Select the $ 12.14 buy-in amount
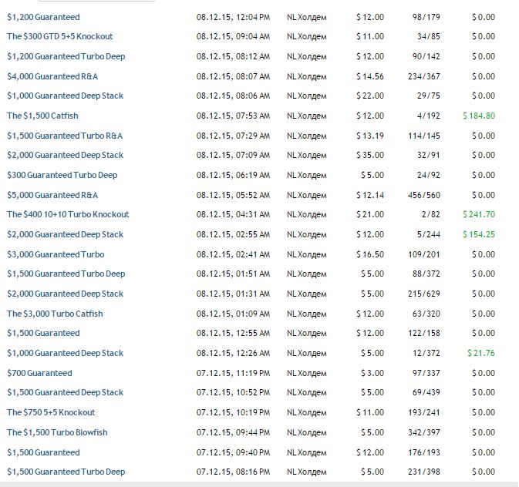The height and width of the screenshot is (487, 519). click(x=370, y=195)
